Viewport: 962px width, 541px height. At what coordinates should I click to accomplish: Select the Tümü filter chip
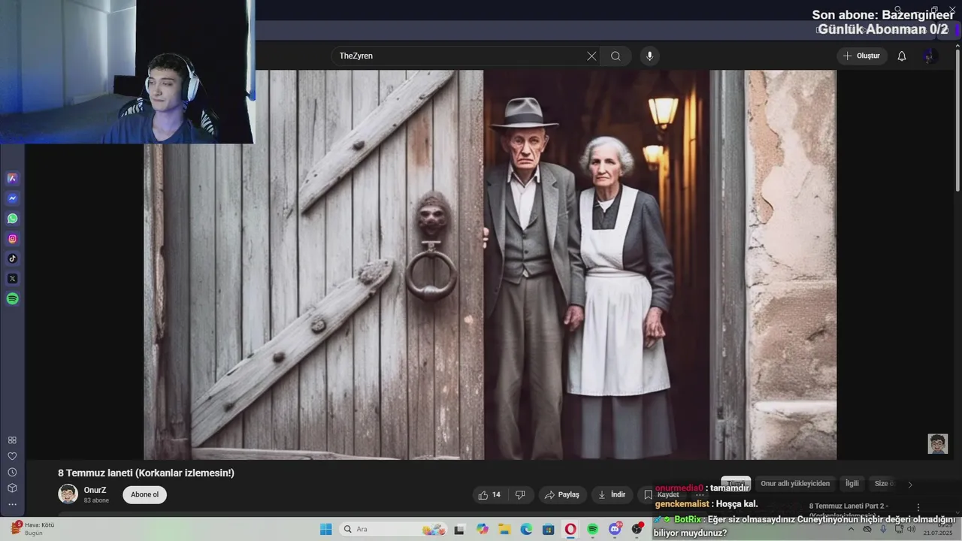point(736,484)
